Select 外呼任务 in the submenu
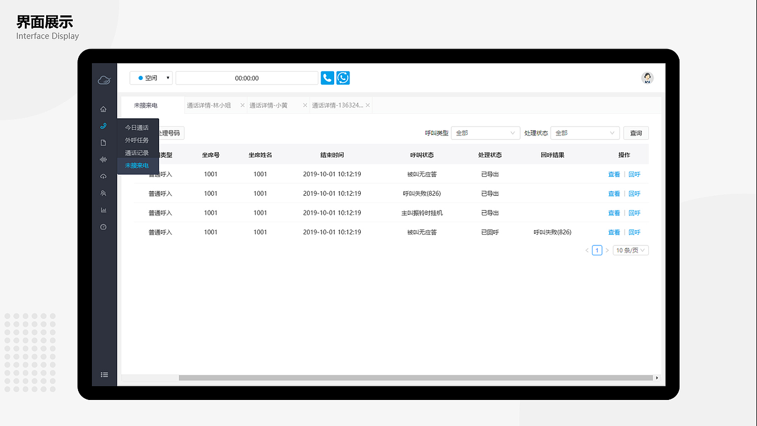This screenshot has height=426, width=757. tap(137, 140)
